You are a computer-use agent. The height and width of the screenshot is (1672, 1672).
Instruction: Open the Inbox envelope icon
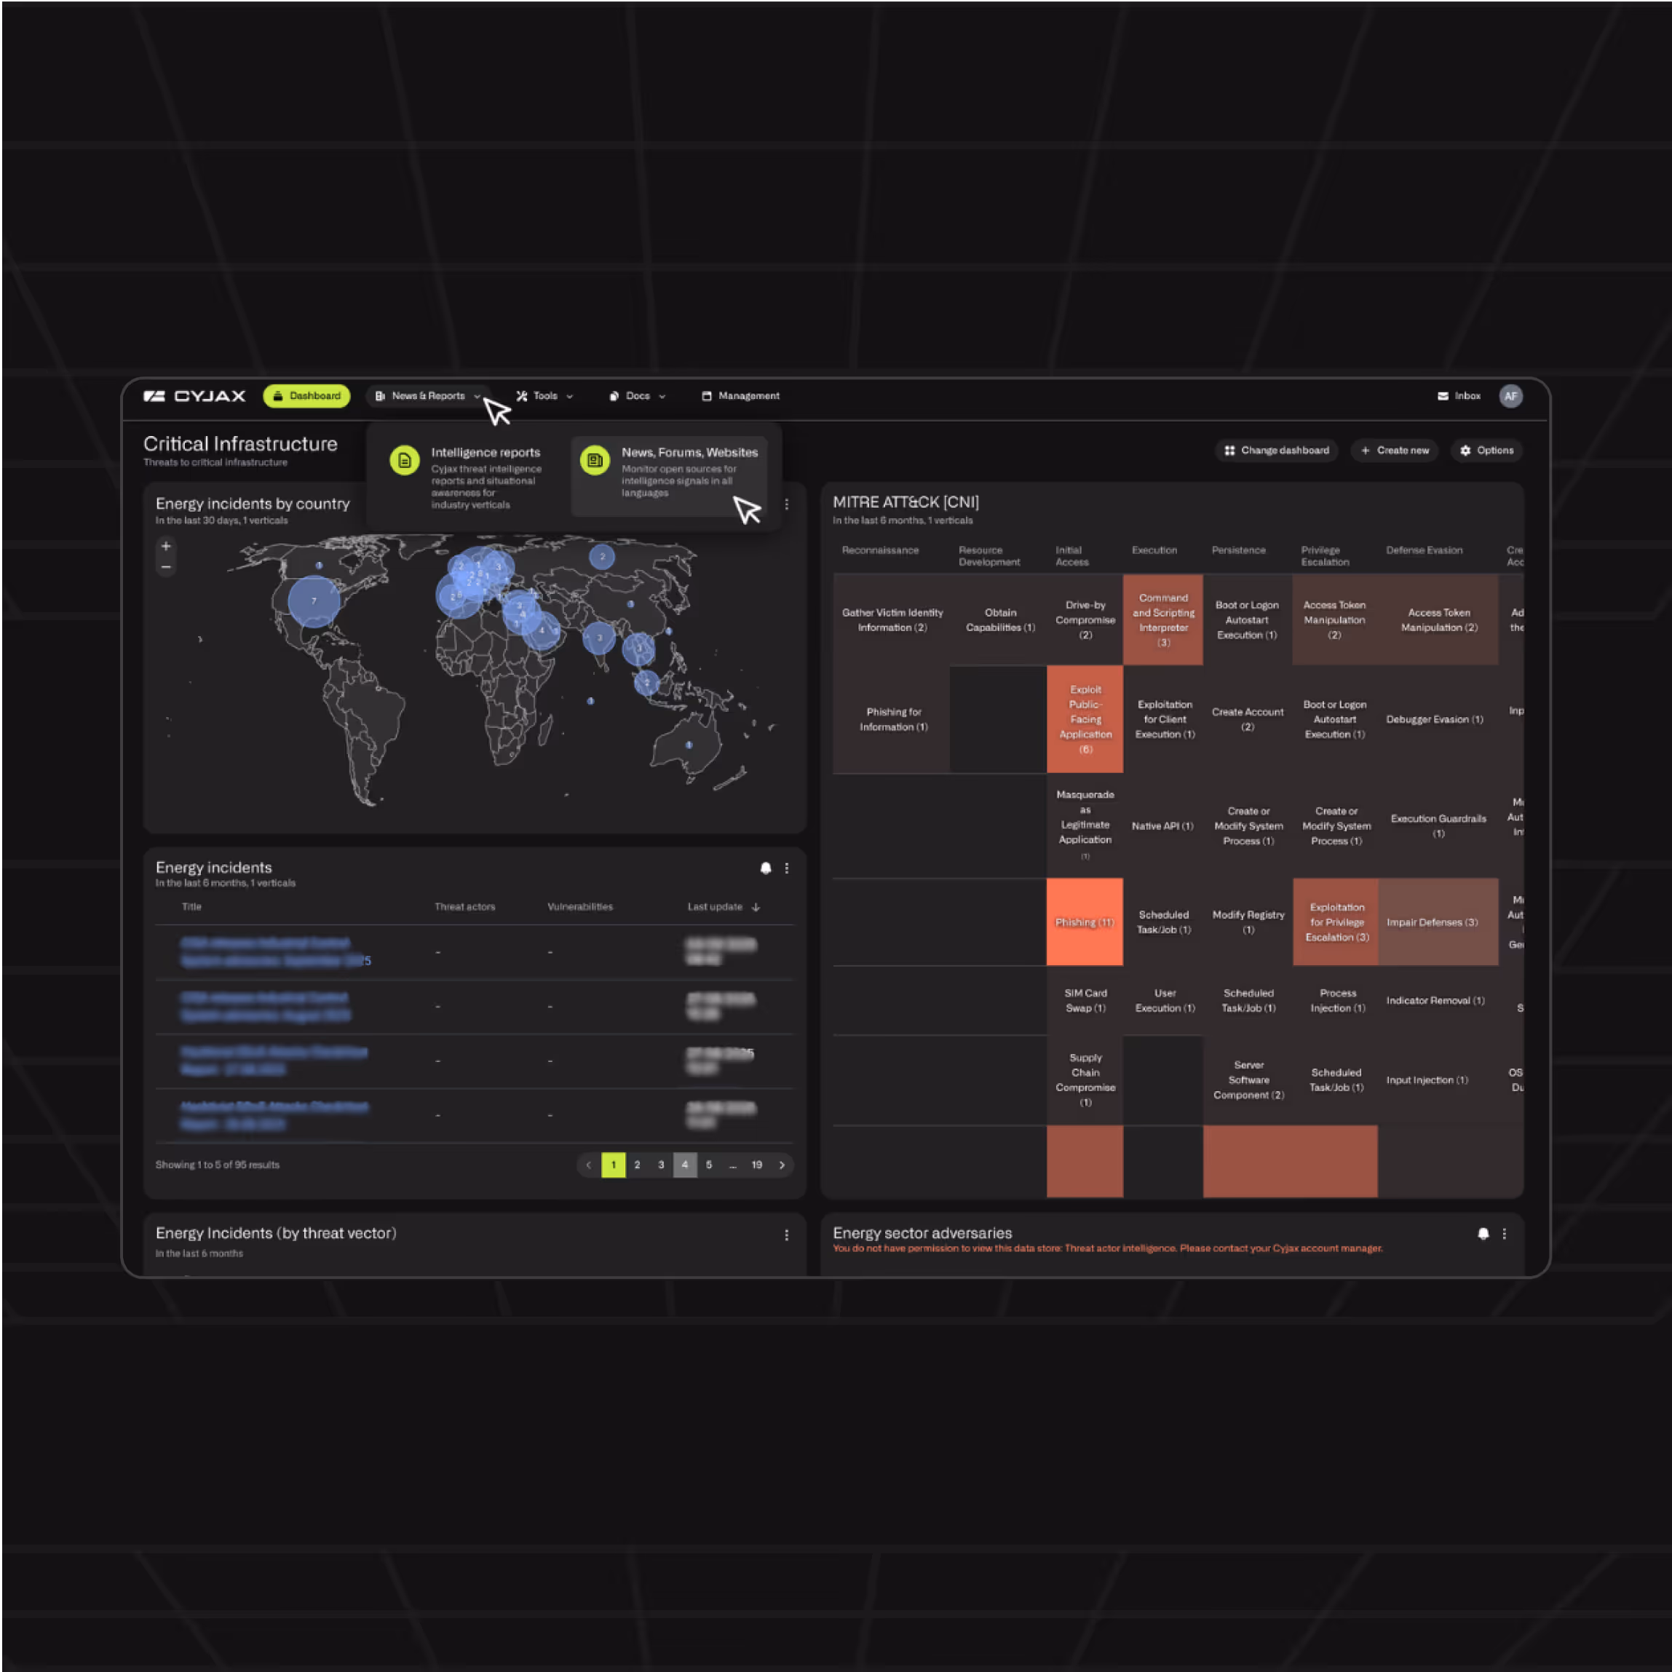(1443, 395)
